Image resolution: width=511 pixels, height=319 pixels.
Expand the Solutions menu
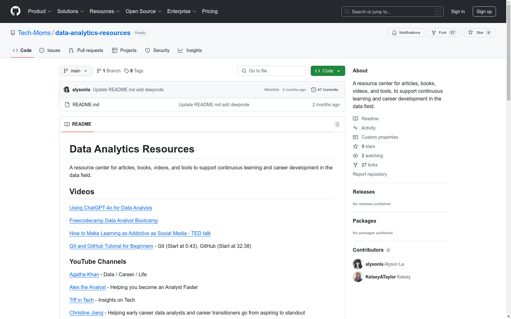pyautogui.click(x=71, y=11)
